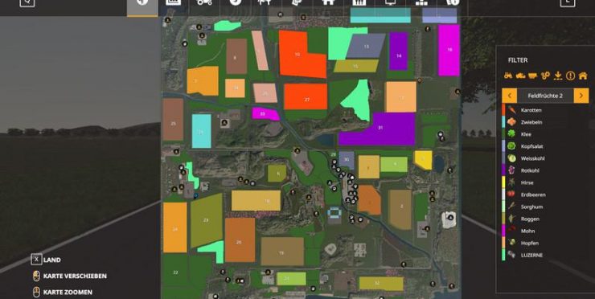Toggle the unloading points download-arrow filter
Screen dimensions: 595x299
(x=558, y=76)
